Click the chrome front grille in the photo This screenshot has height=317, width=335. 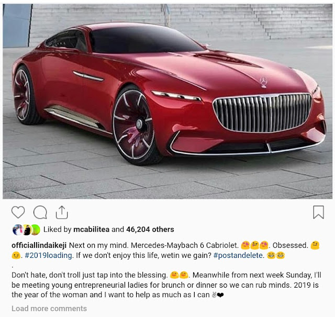[262, 112]
